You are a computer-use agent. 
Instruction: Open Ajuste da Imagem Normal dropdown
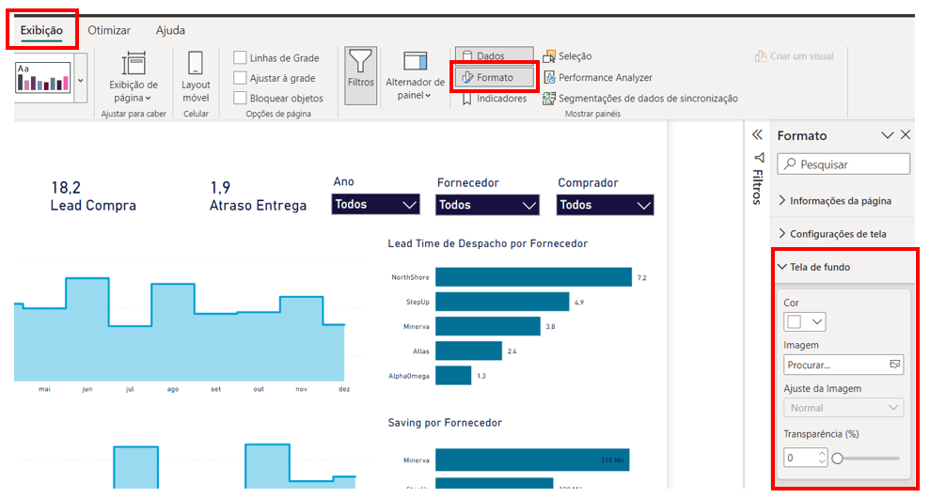[843, 408]
